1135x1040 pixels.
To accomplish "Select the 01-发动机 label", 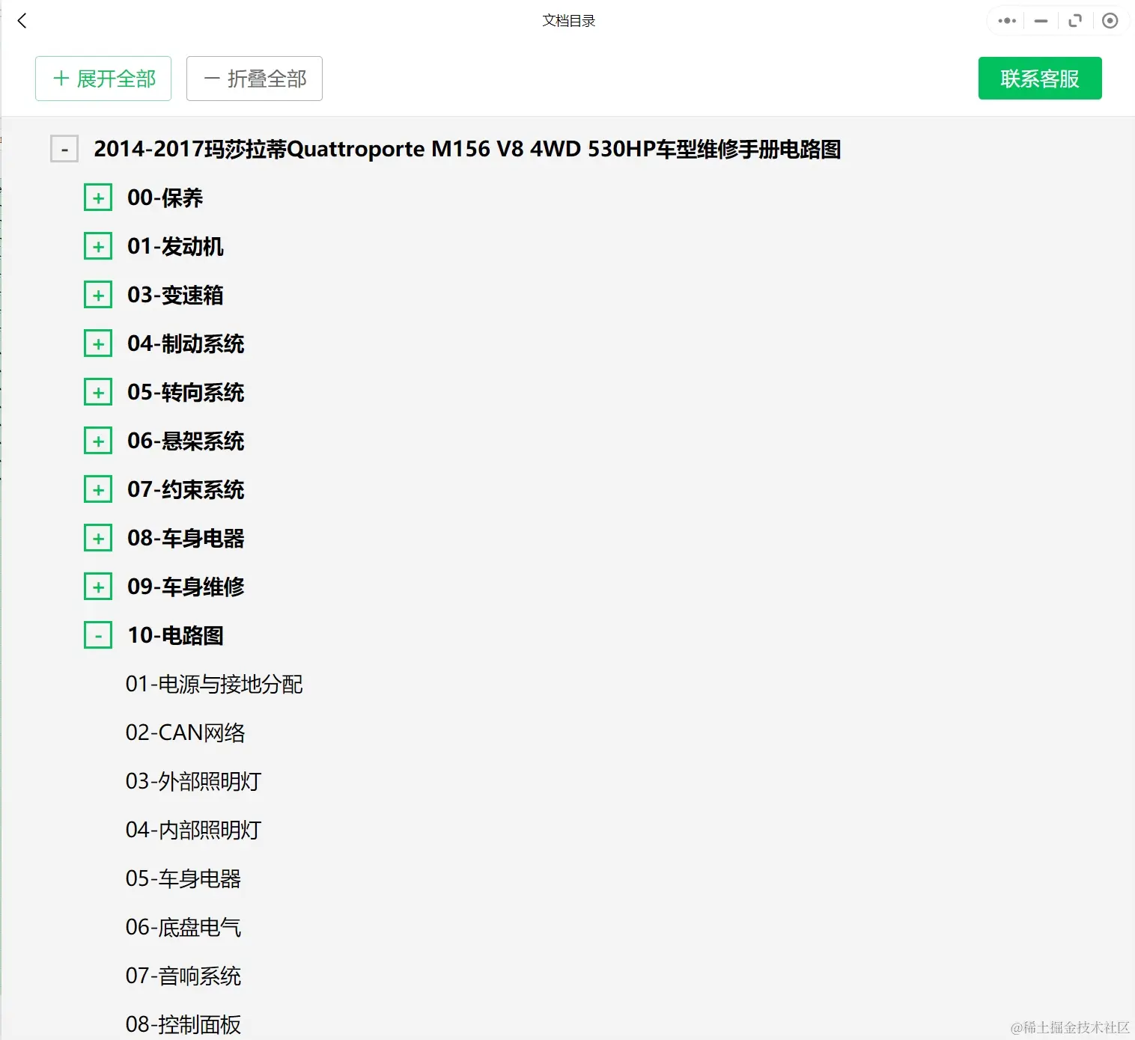I will click(175, 246).
